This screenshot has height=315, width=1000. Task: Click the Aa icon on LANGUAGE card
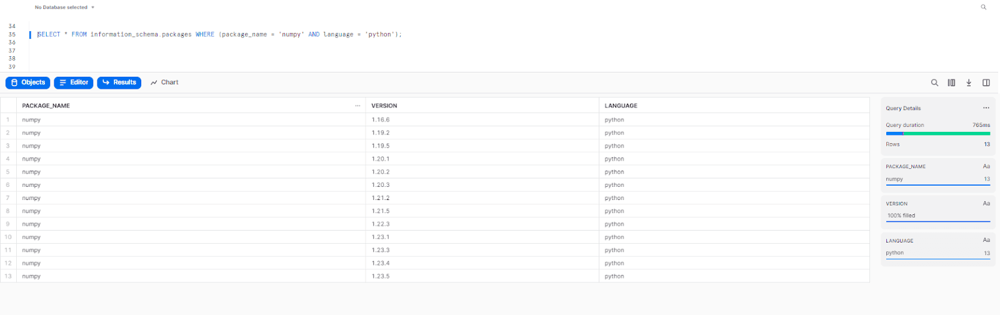coord(986,240)
